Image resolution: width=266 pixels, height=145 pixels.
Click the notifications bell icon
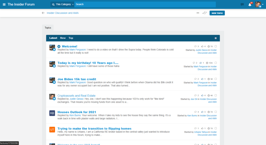[250, 4]
